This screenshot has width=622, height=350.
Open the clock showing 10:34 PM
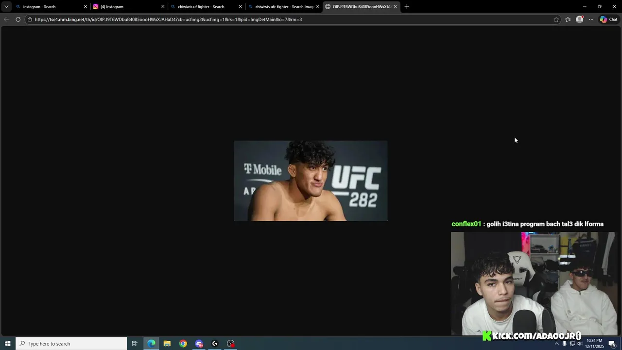tap(594, 344)
